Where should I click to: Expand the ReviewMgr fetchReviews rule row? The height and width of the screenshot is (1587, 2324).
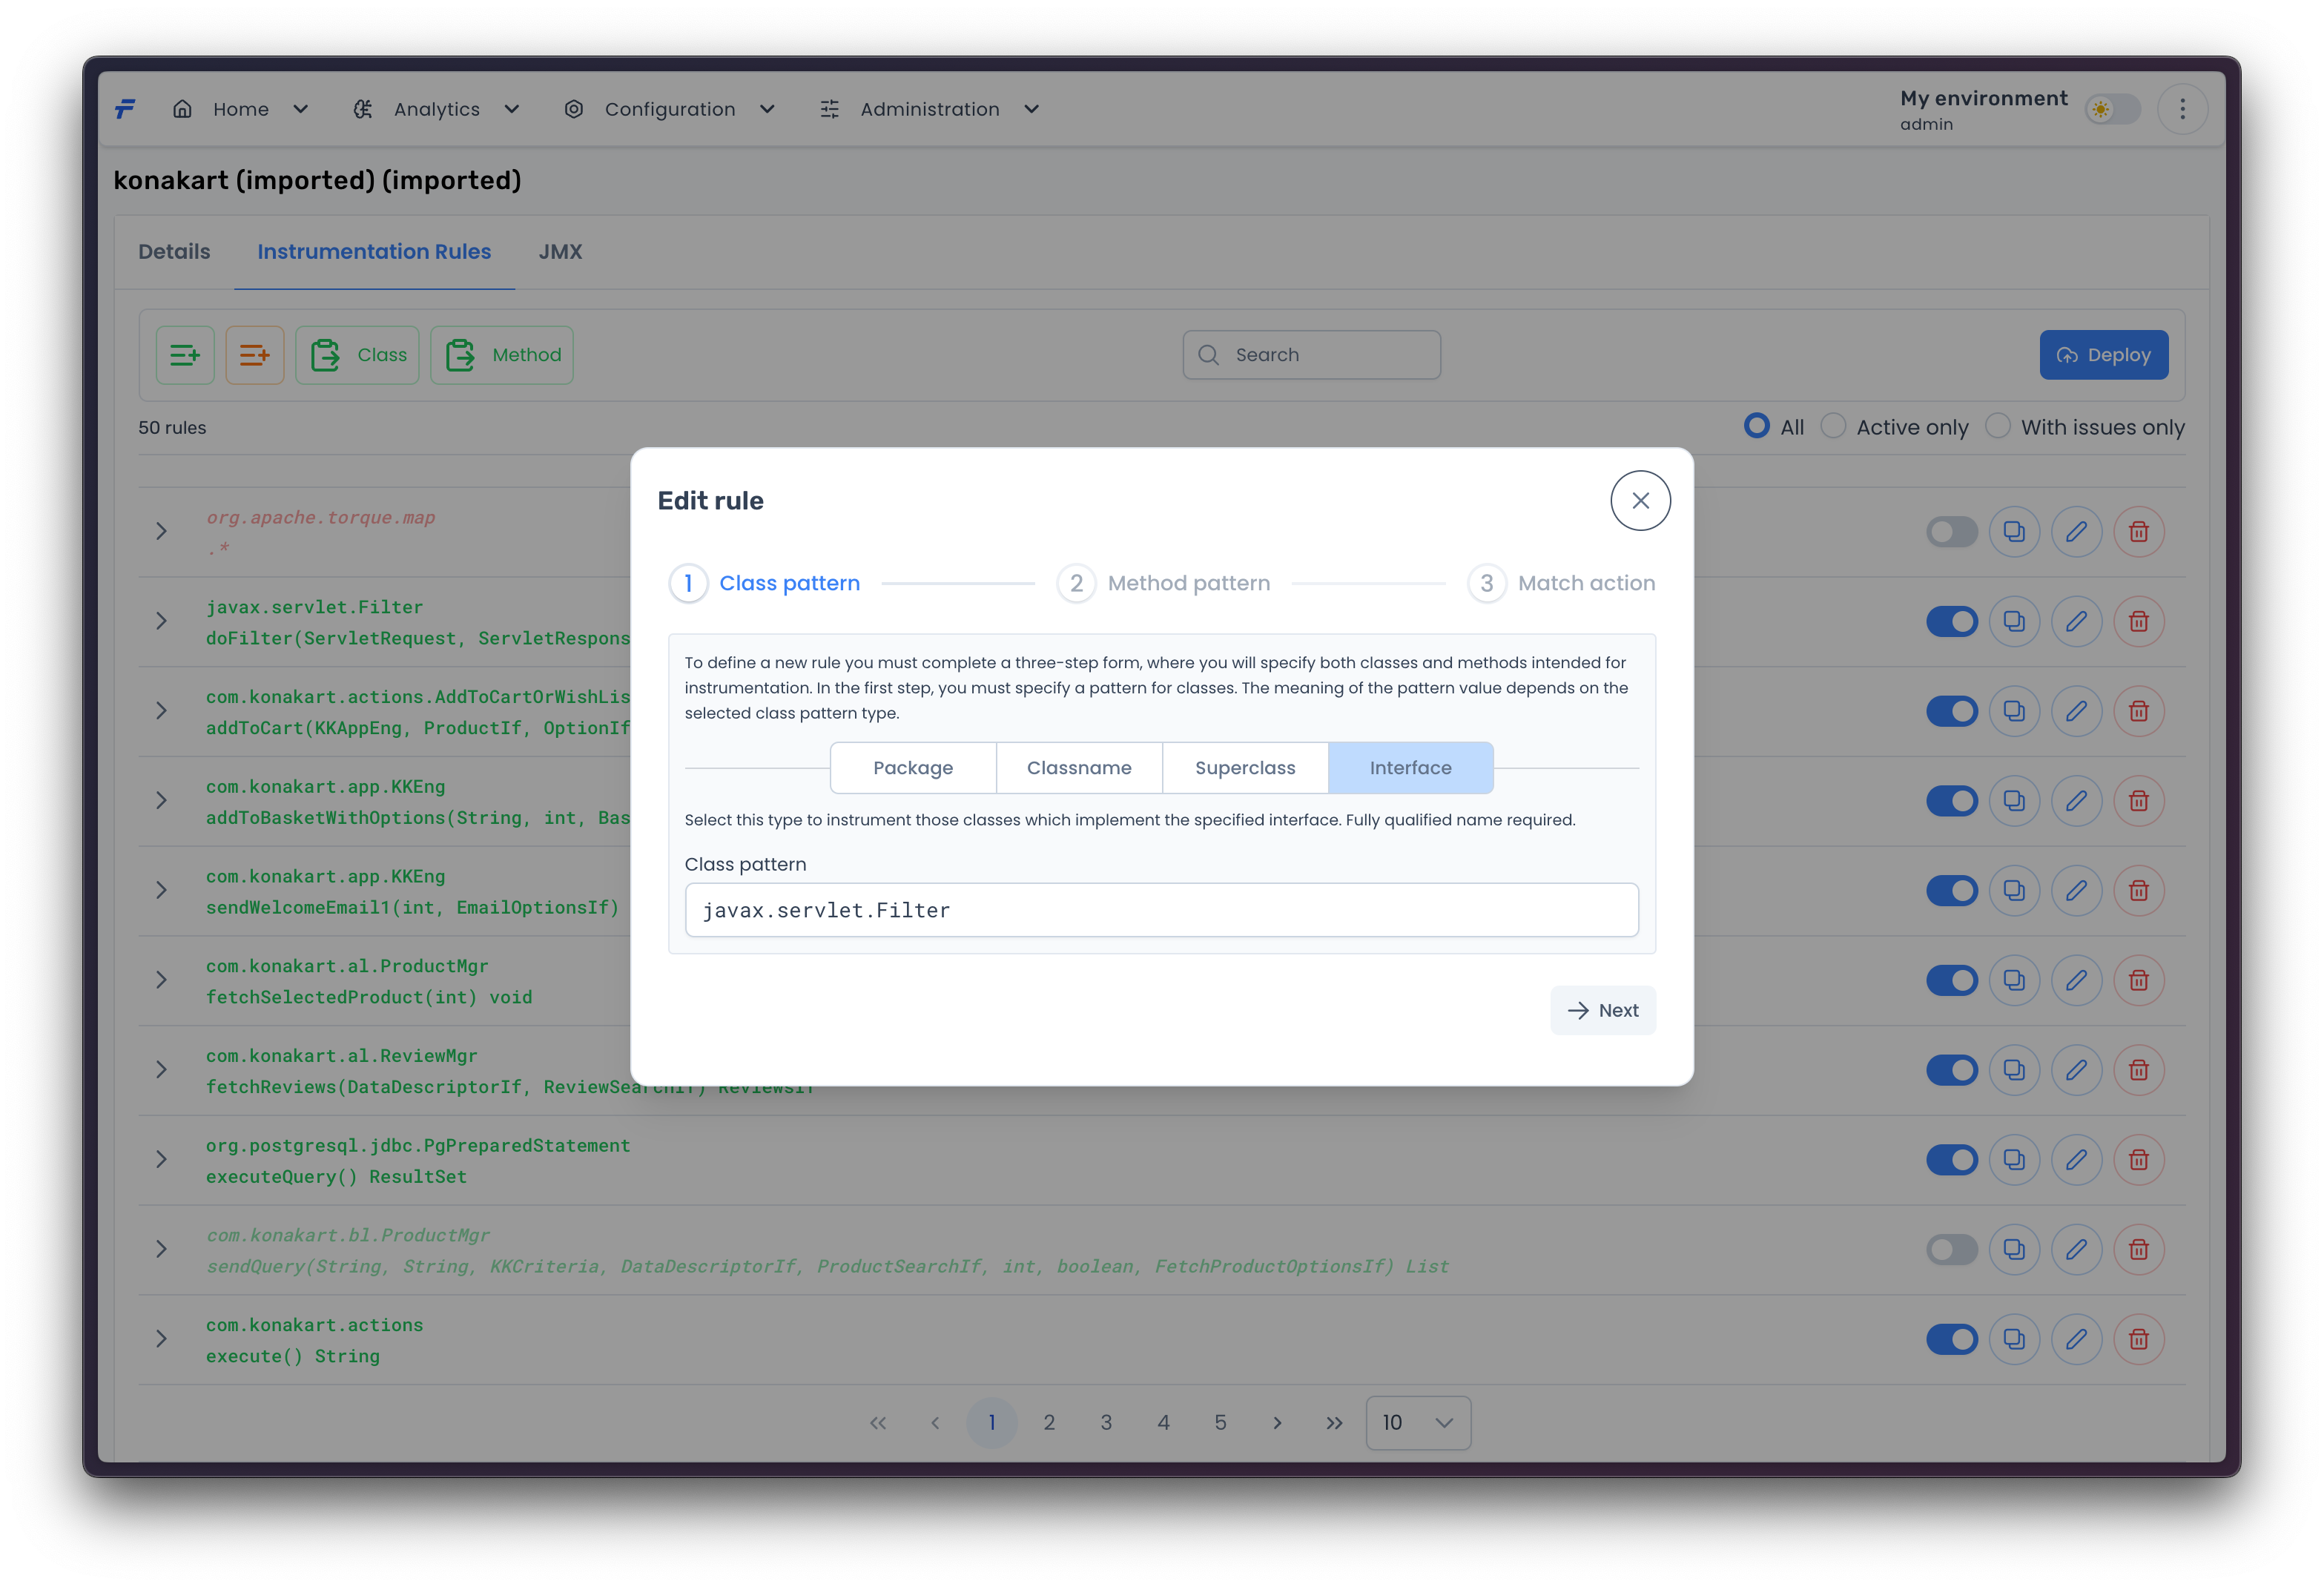162,1070
